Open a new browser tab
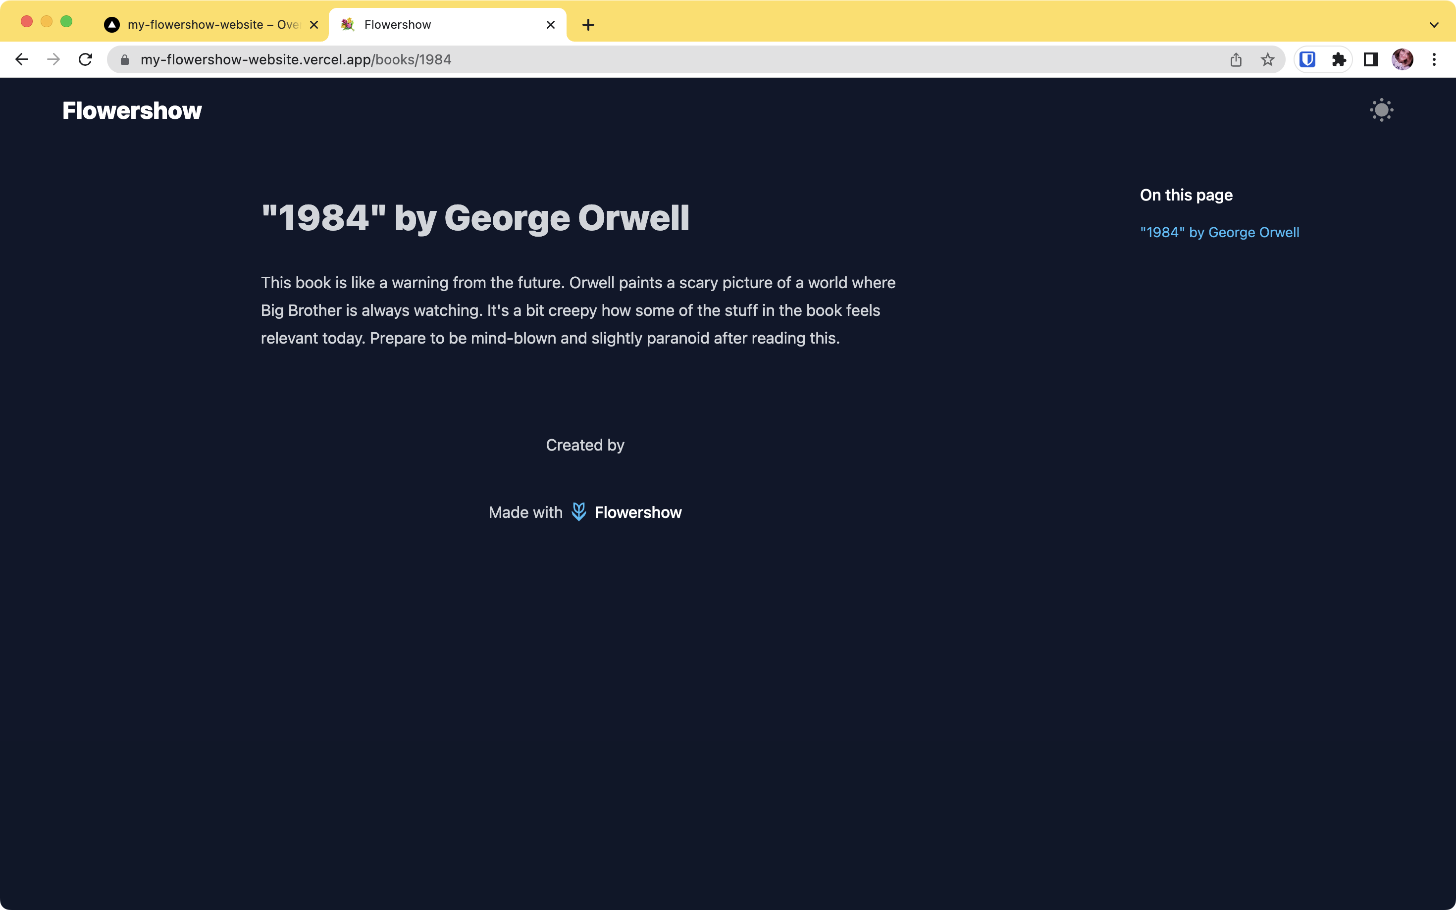 [x=588, y=25]
